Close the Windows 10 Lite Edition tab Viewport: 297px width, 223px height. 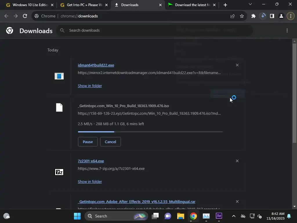[x=52, y=5]
